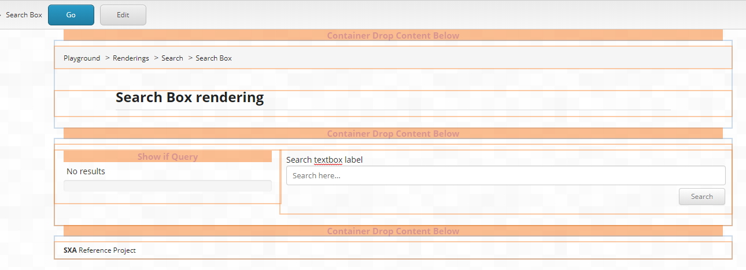The height and width of the screenshot is (270, 746).
Task: Select Search Box label in top toolbar
Action: point(24,15)
